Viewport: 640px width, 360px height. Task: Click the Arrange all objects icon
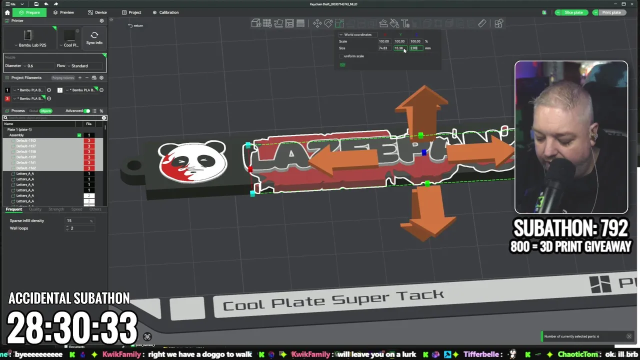(x=289, y=23)
